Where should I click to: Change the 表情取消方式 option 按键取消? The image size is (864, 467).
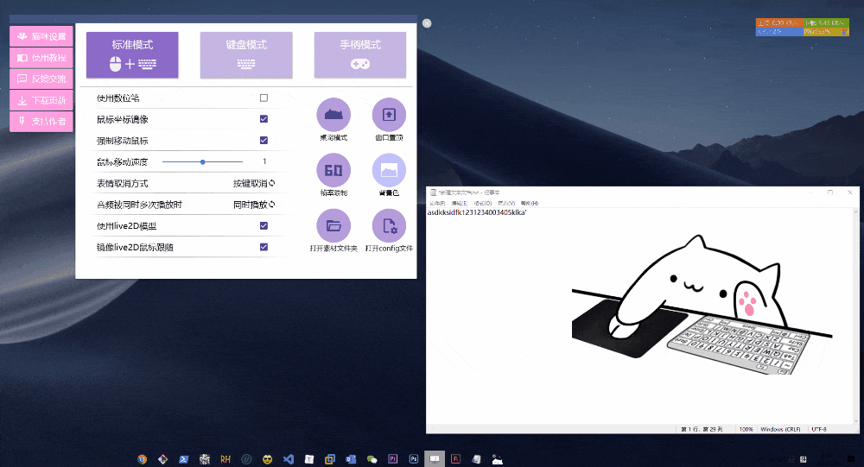[x=254, y=183]
